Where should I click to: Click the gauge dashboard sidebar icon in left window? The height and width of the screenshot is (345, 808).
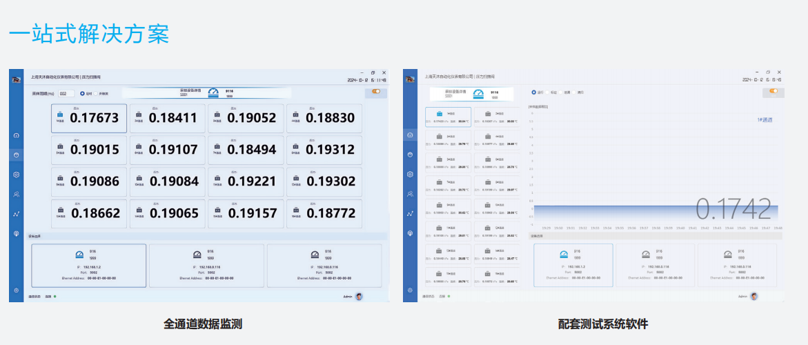[x=16, y=135]
